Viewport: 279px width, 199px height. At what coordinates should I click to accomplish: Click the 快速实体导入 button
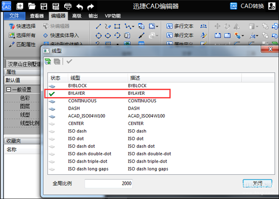[61, 35]
